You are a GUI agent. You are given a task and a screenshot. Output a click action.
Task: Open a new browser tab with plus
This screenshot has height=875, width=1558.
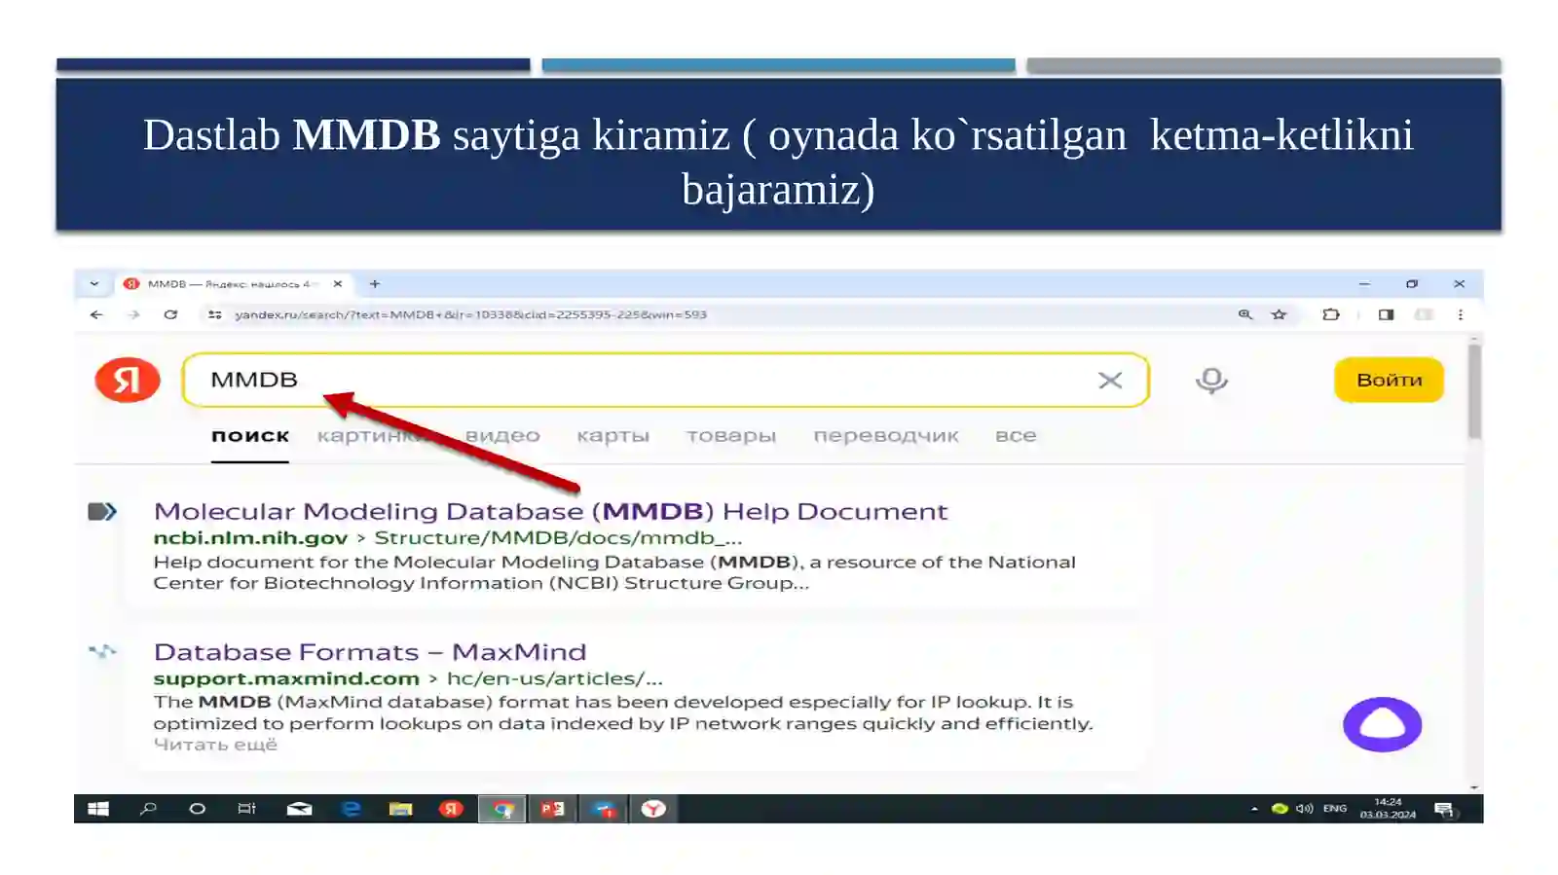(375, 284)
